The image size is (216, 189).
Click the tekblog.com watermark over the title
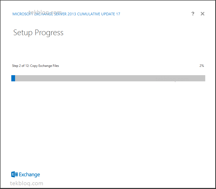45,12
